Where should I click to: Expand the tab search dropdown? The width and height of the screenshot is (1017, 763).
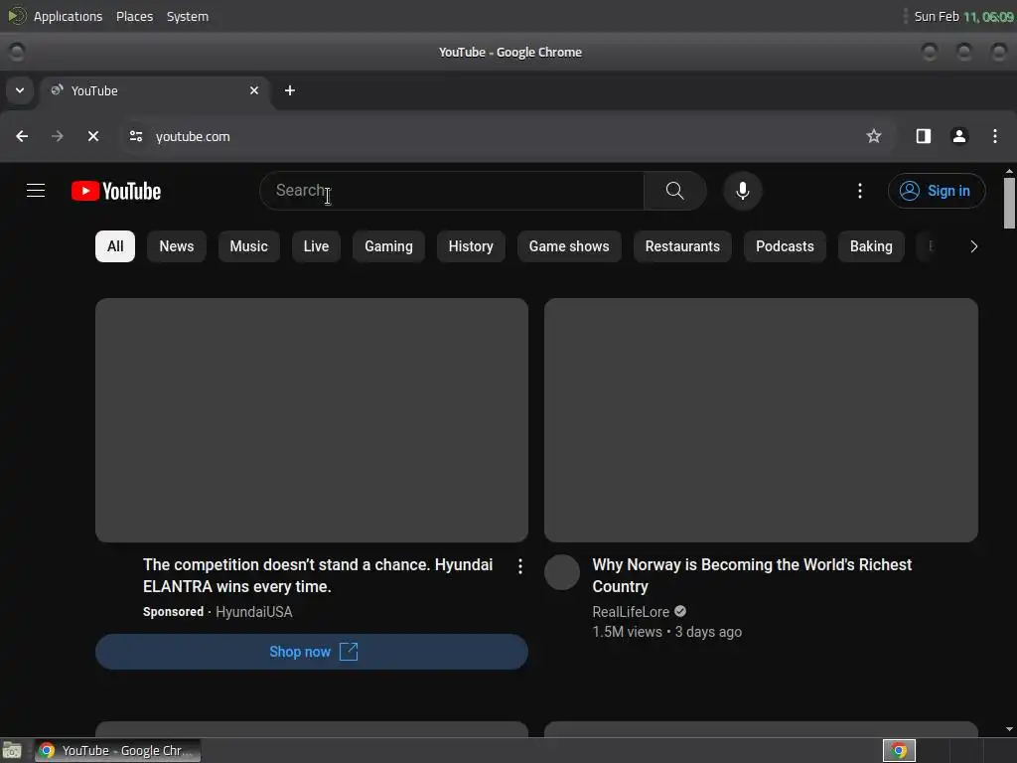click(x=20, y=90)
